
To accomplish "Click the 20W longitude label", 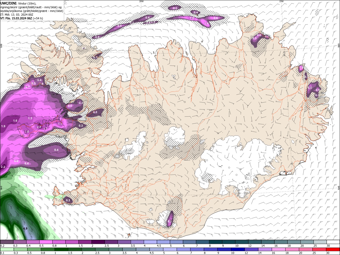I will [x=141, y=1].
